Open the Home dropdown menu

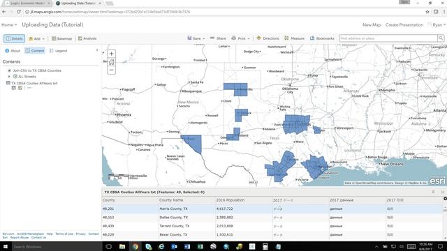click(x=9, y=25)
